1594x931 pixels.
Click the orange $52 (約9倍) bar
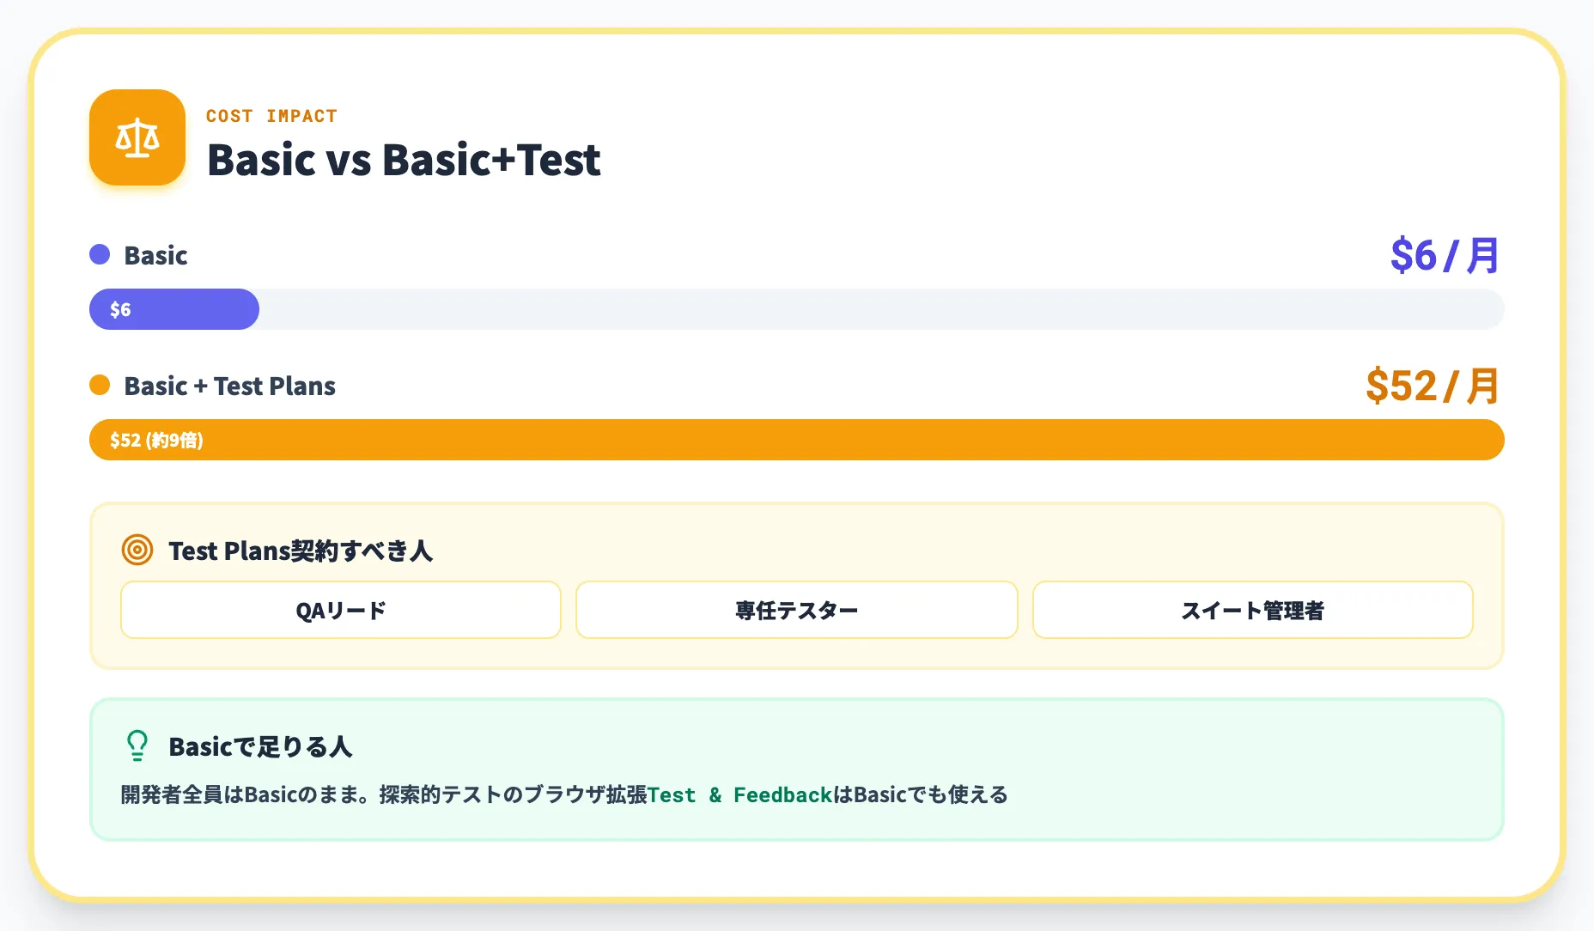coord(797,440)
